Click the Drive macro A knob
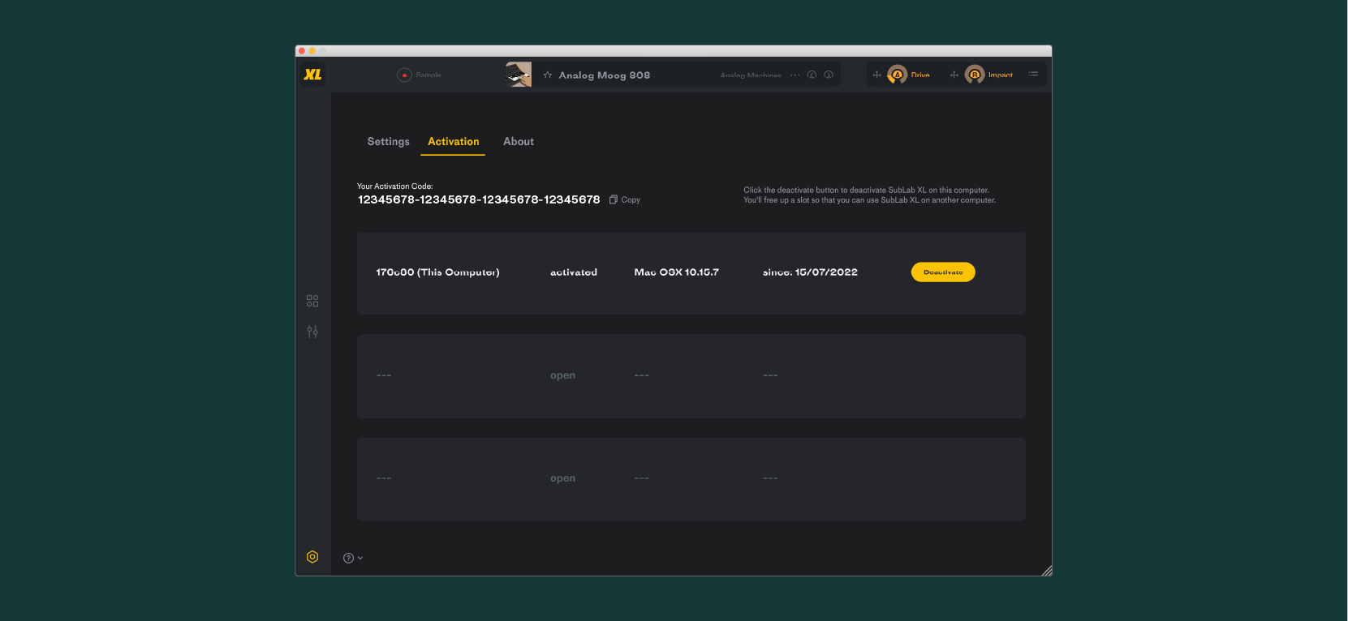1348x621 pixels. click(897, 75)
